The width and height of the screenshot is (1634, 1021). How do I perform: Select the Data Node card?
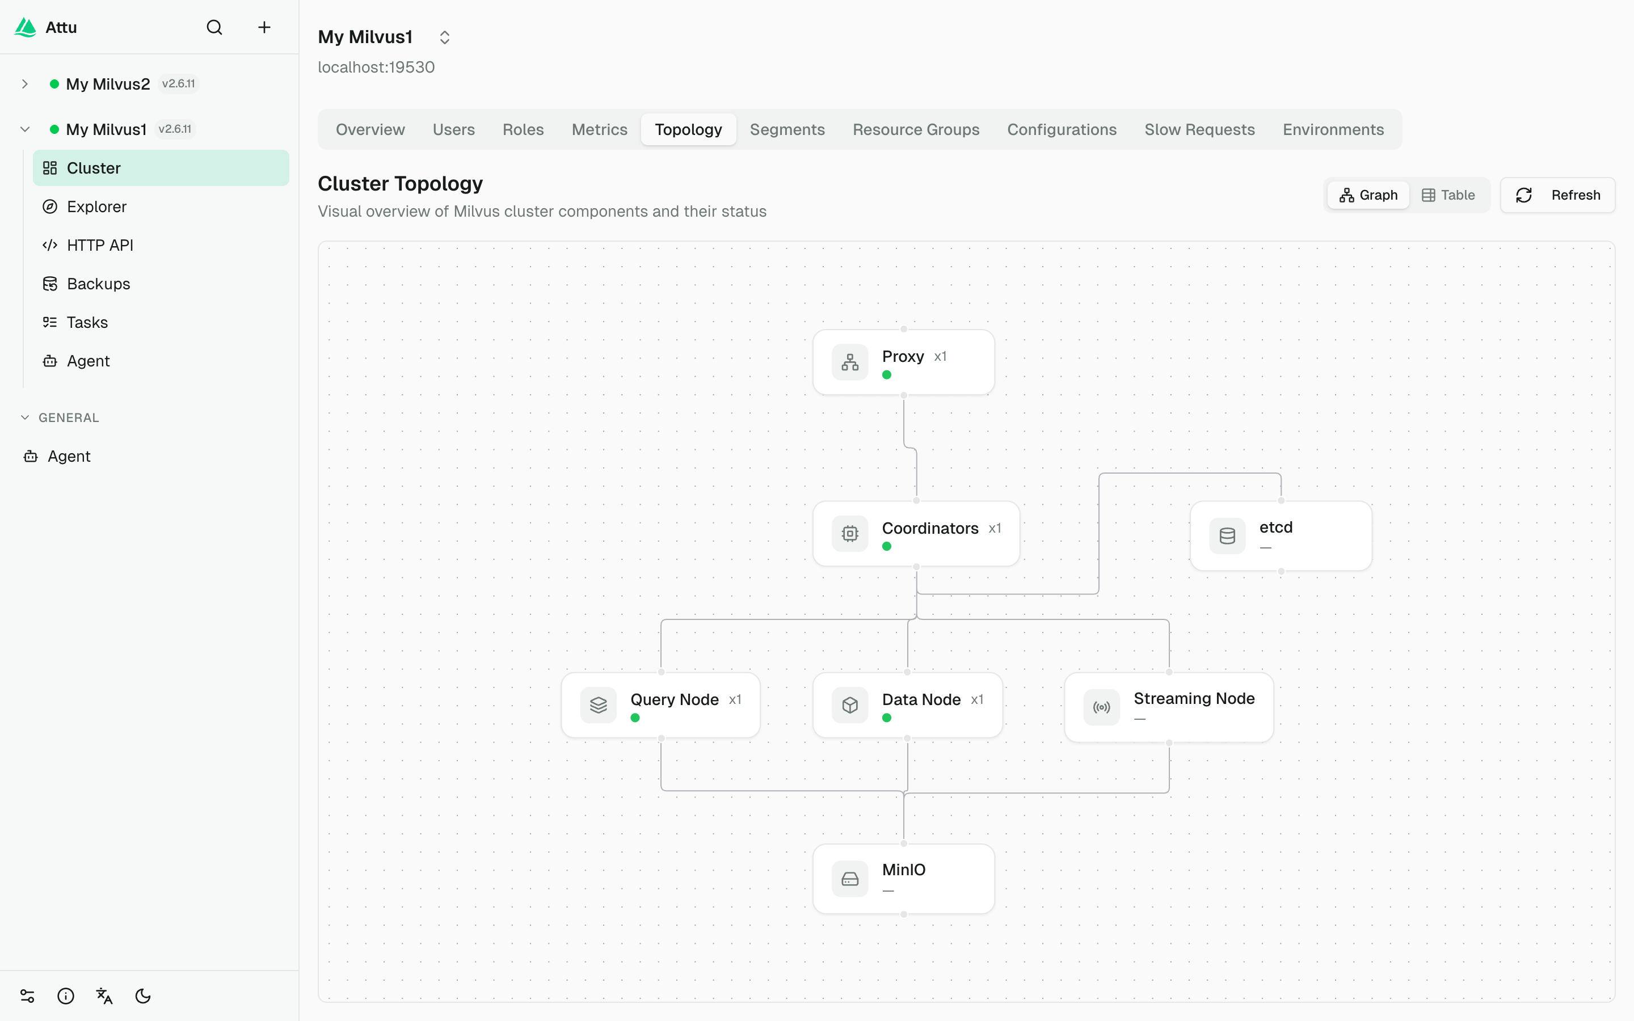tap(907, 706)
